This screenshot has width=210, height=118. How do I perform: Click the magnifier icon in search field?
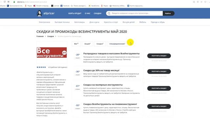tap(109, 13)
